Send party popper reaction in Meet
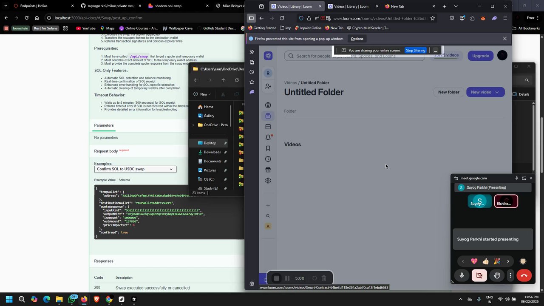This screenshot has width=544, height=306. tap(497, 261)
